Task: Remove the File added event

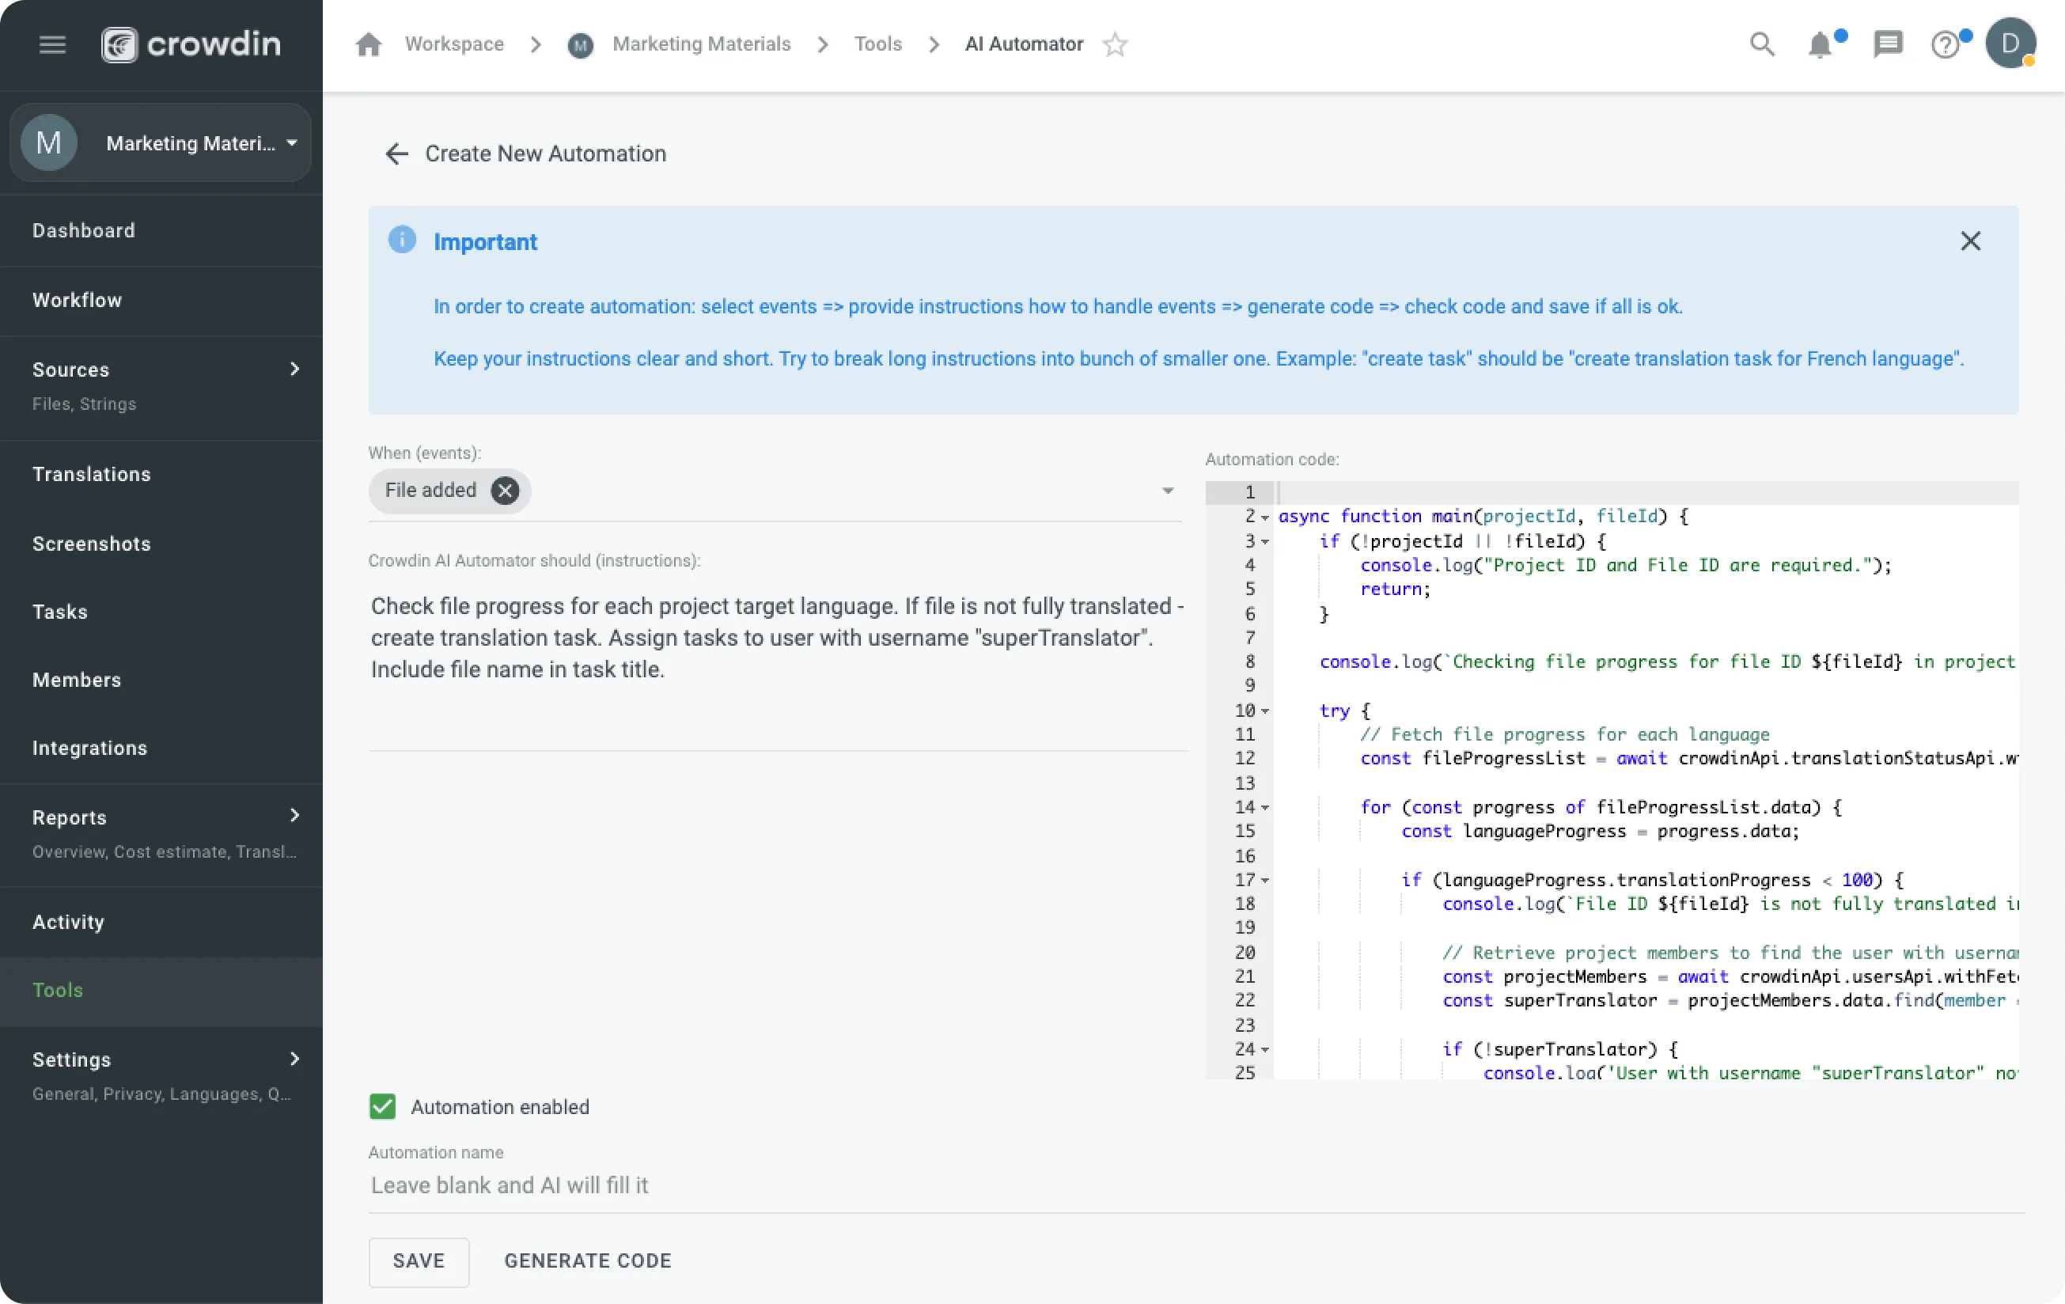Action: tap(505, 491)
